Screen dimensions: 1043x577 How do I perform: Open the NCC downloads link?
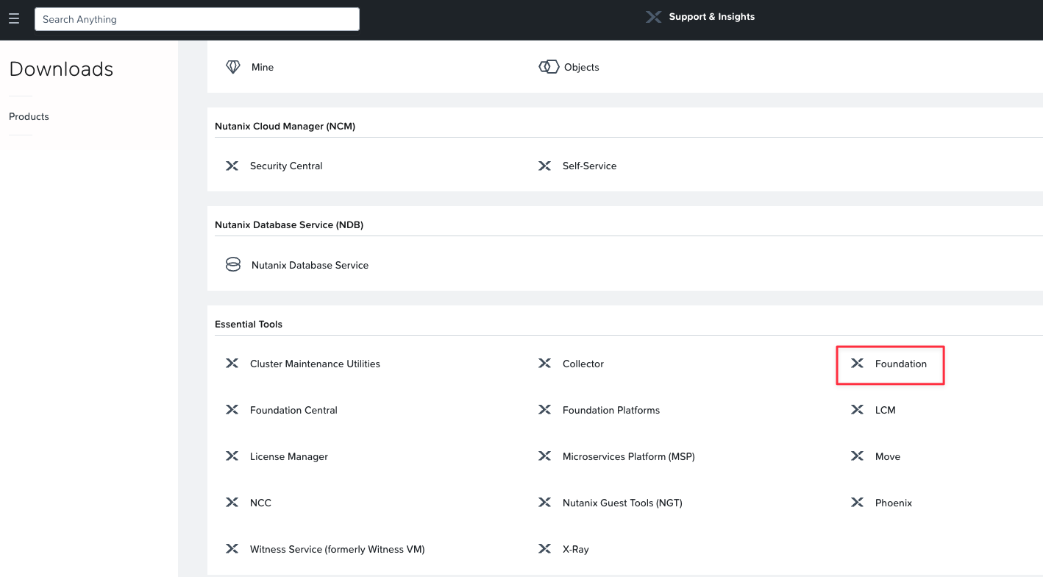[260, 503]
